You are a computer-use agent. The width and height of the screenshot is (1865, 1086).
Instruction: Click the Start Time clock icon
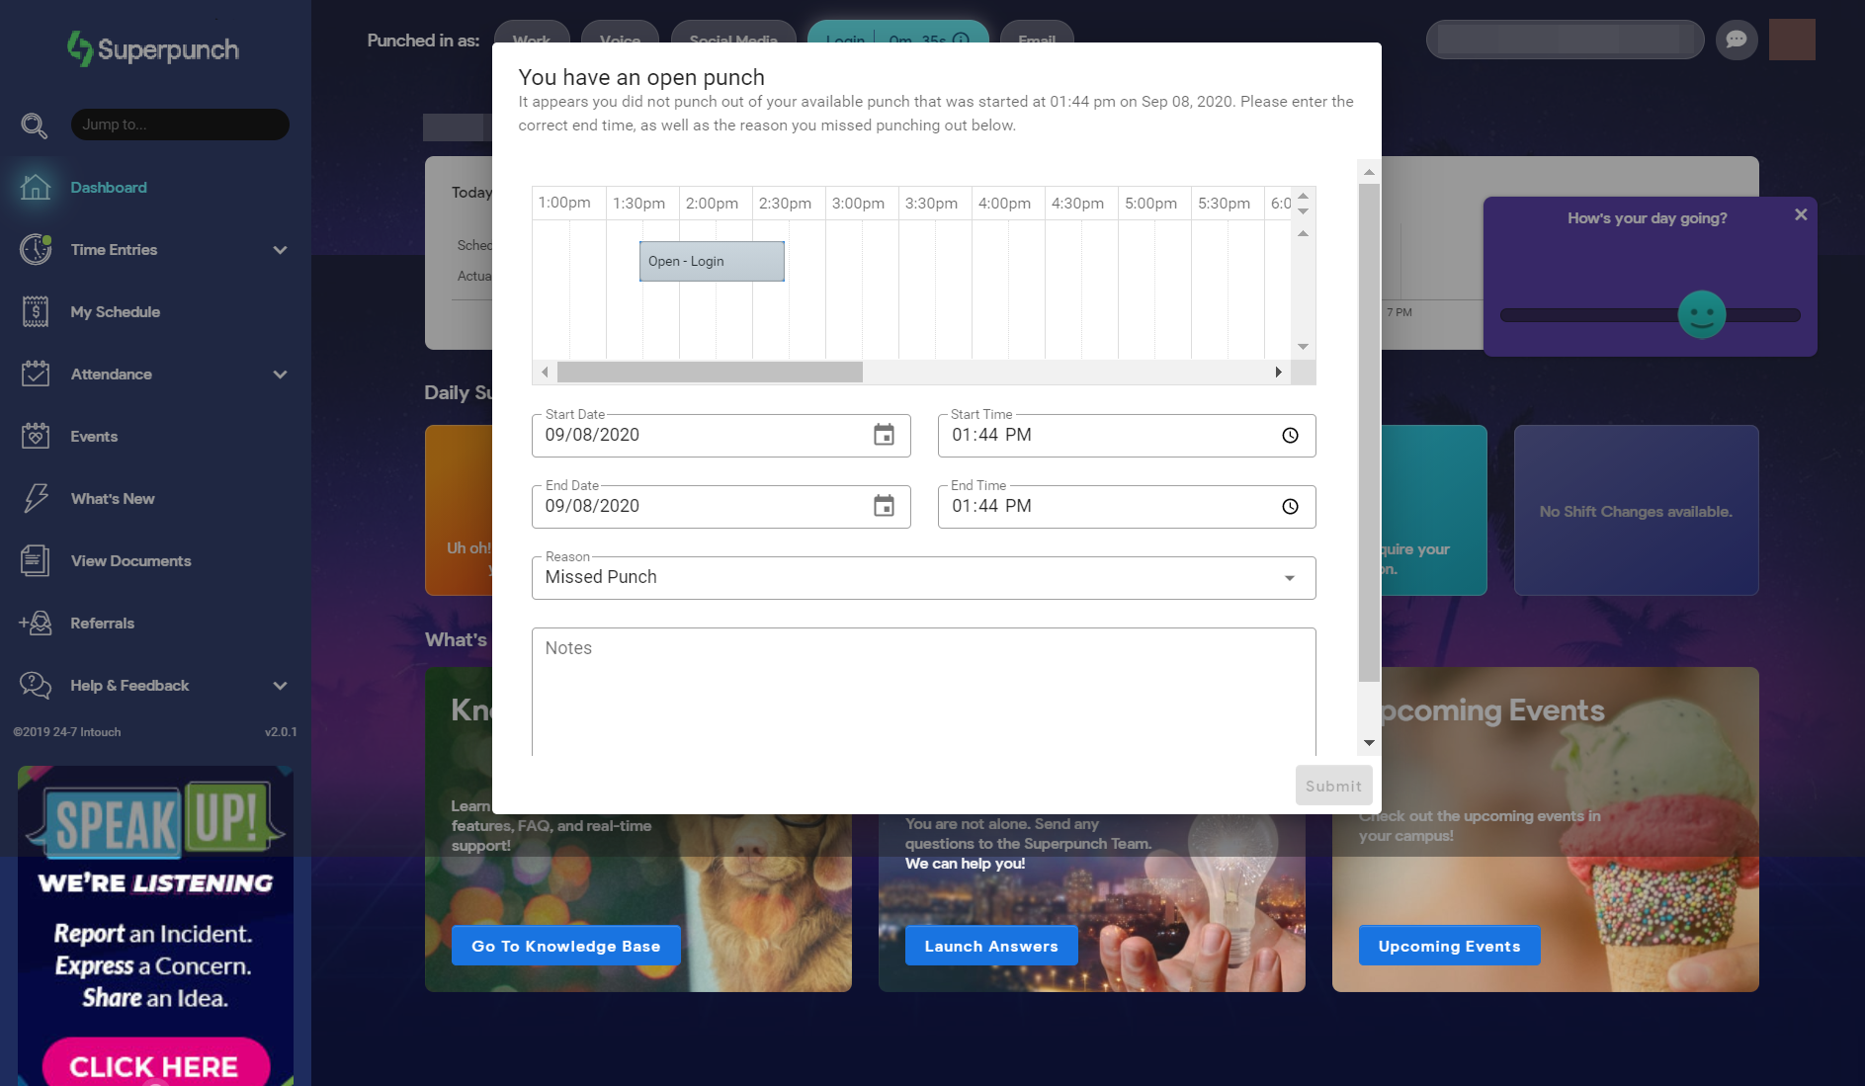pyautogui.click(x=1290, y=436)
